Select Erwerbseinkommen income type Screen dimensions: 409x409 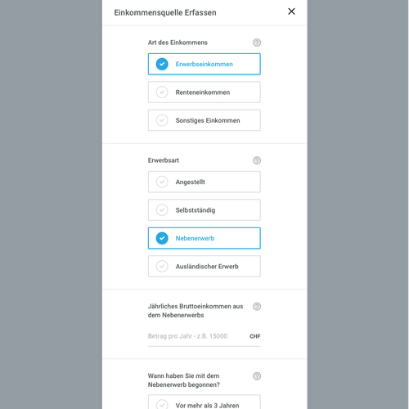204,64
